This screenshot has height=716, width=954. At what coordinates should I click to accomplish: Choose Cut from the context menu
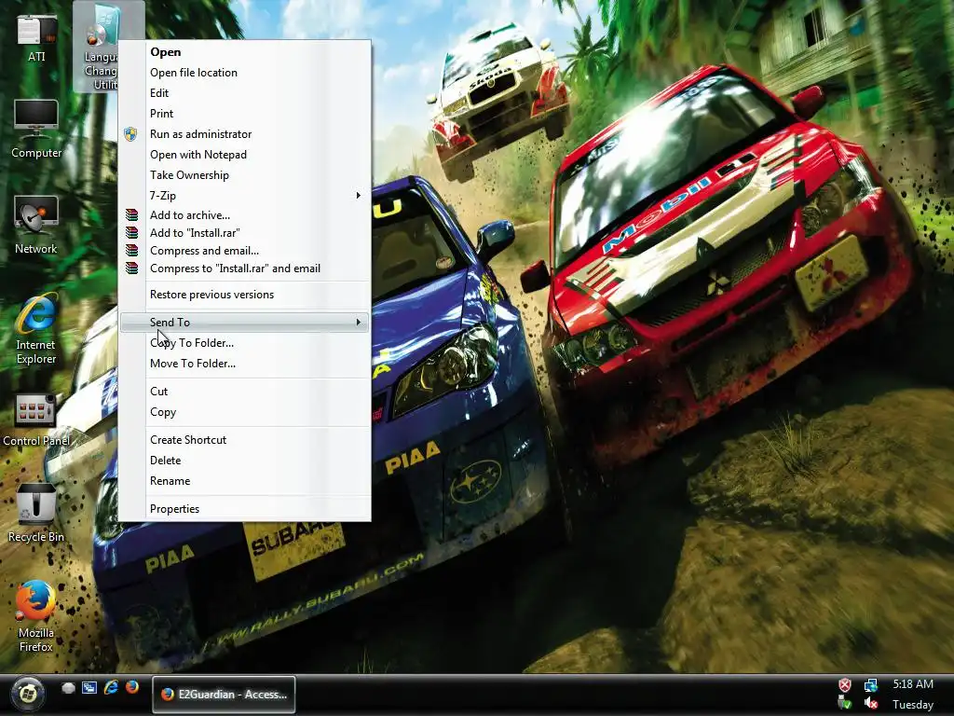coord(245,392)
